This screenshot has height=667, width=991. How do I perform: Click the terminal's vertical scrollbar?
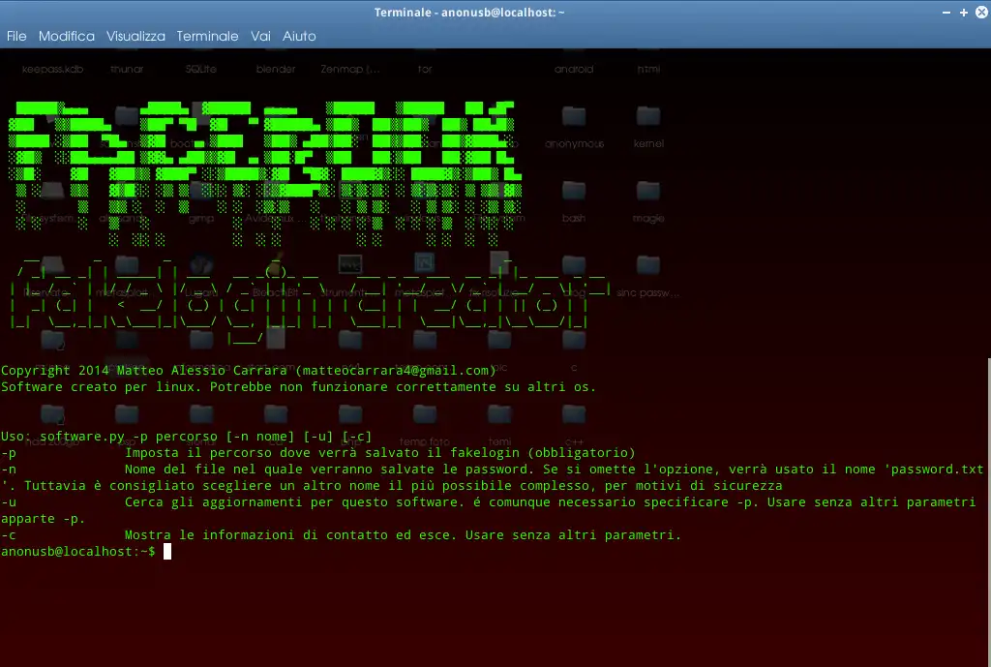pyautogui.click(x=988, y=512)
